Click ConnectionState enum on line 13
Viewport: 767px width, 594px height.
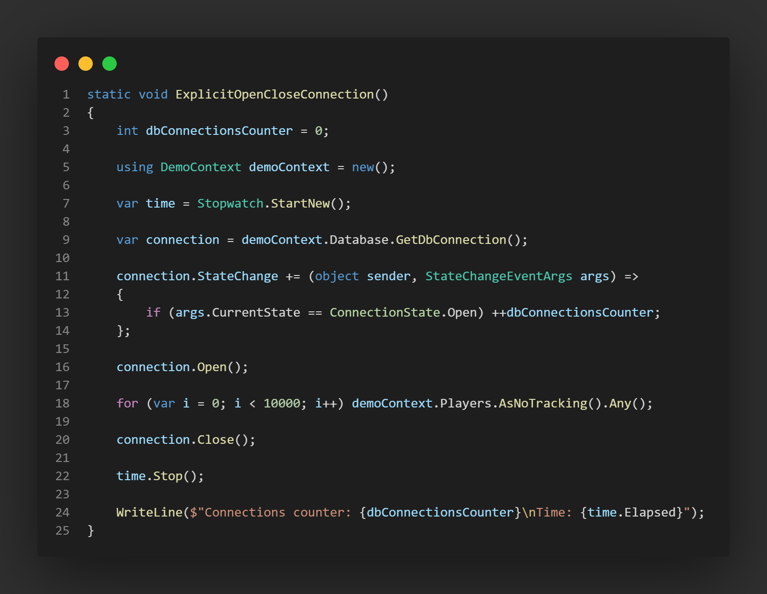385,313
